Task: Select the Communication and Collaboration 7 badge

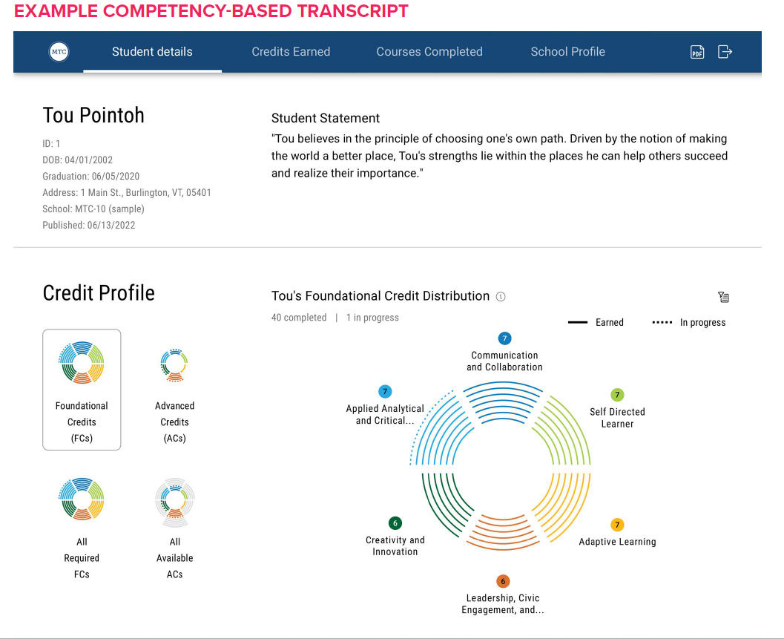Action: [x=504, y=338]
